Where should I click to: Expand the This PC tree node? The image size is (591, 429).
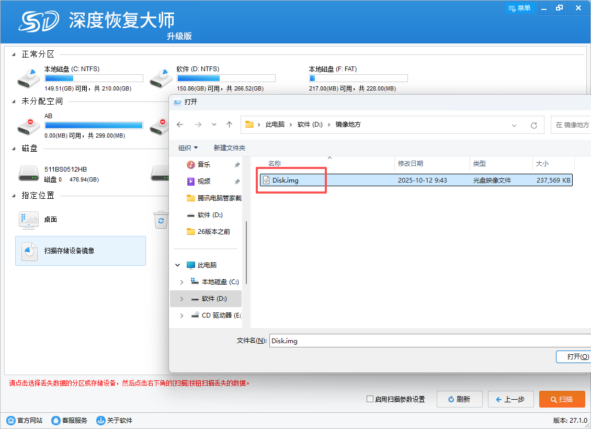coord(178,265)
